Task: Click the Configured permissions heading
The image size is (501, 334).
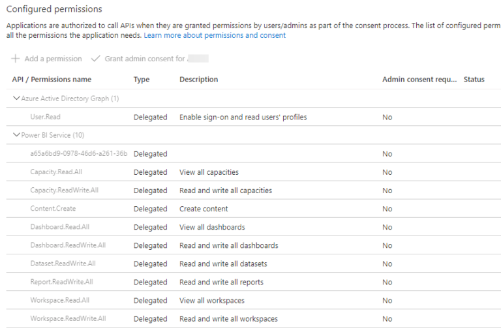Action: (x=54, y=9)
